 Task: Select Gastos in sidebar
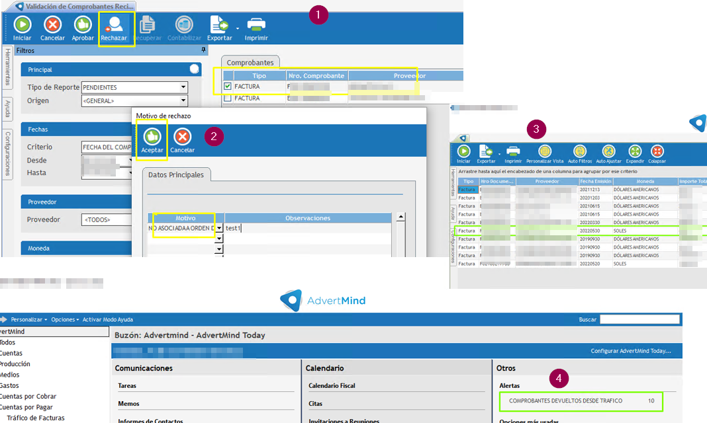(9, 385)
